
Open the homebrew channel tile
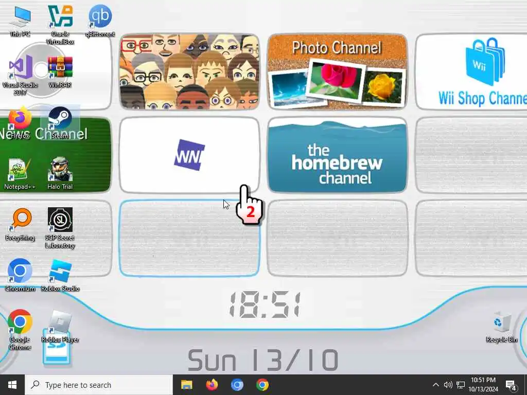click(x=338, y=155)
